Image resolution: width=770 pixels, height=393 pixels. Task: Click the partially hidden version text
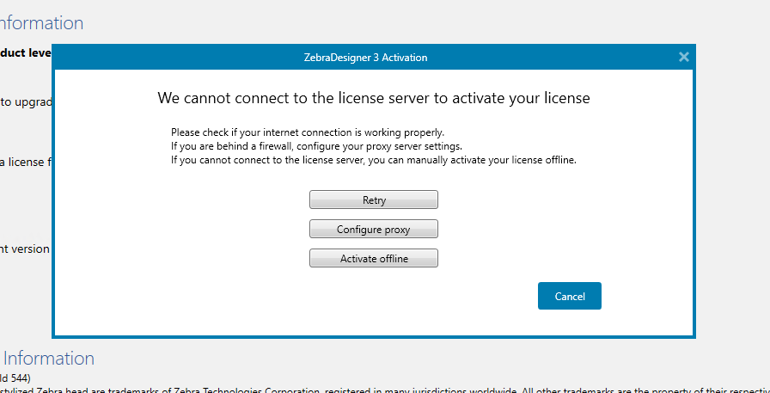coord(24,249)
